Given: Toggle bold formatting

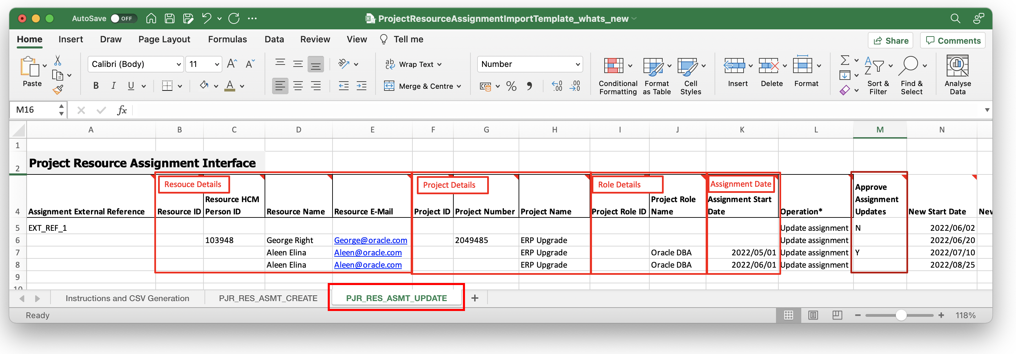Looking at the screenshot, I should coord(96,86).
